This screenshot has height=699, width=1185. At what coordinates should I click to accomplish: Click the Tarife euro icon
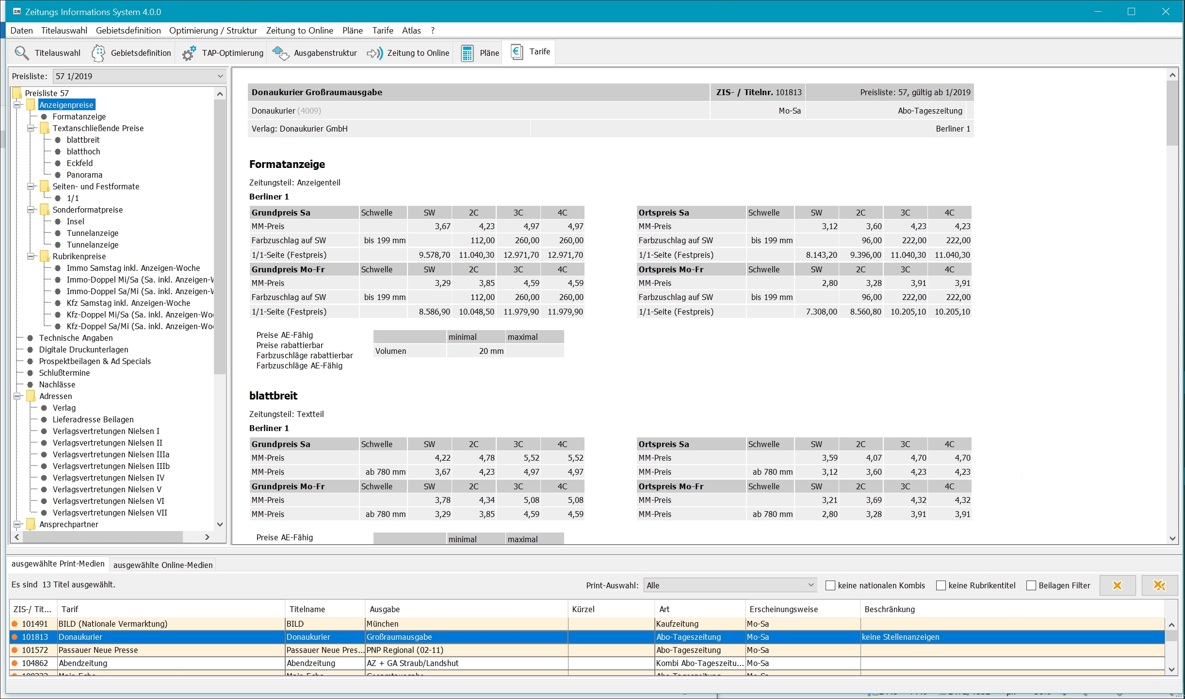[517, 52]
